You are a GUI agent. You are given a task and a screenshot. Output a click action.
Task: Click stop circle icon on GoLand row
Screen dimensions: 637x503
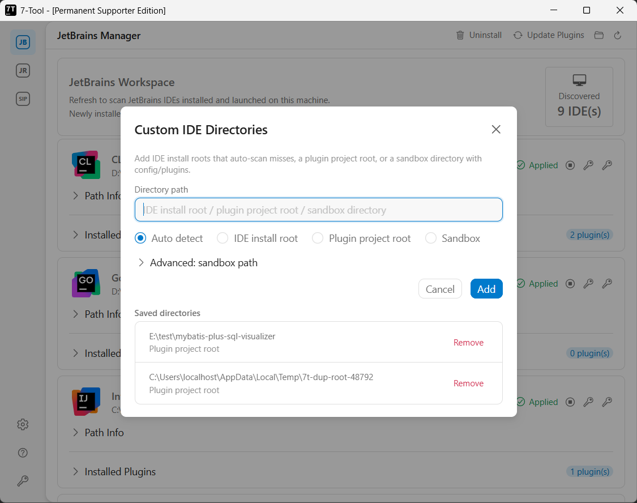pos(570,284)
